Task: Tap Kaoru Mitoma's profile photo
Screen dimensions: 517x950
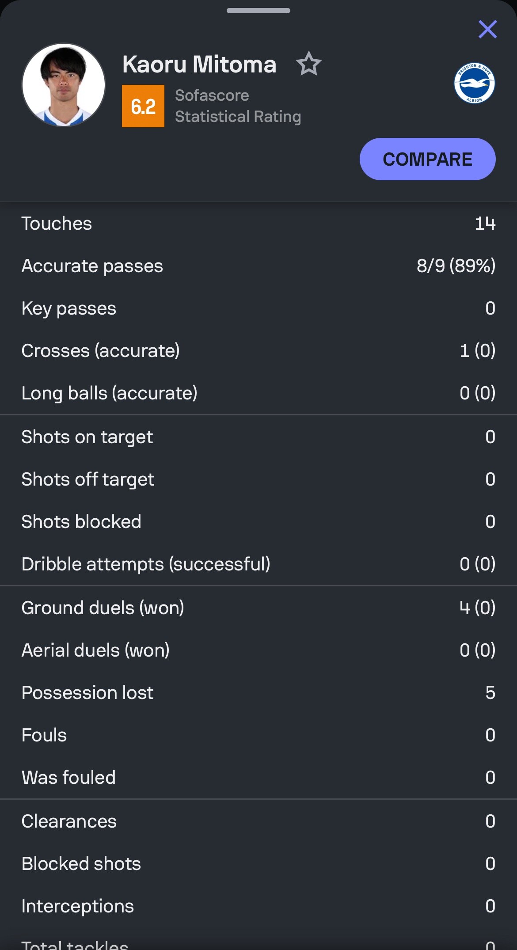Action: tap(64, 85)
